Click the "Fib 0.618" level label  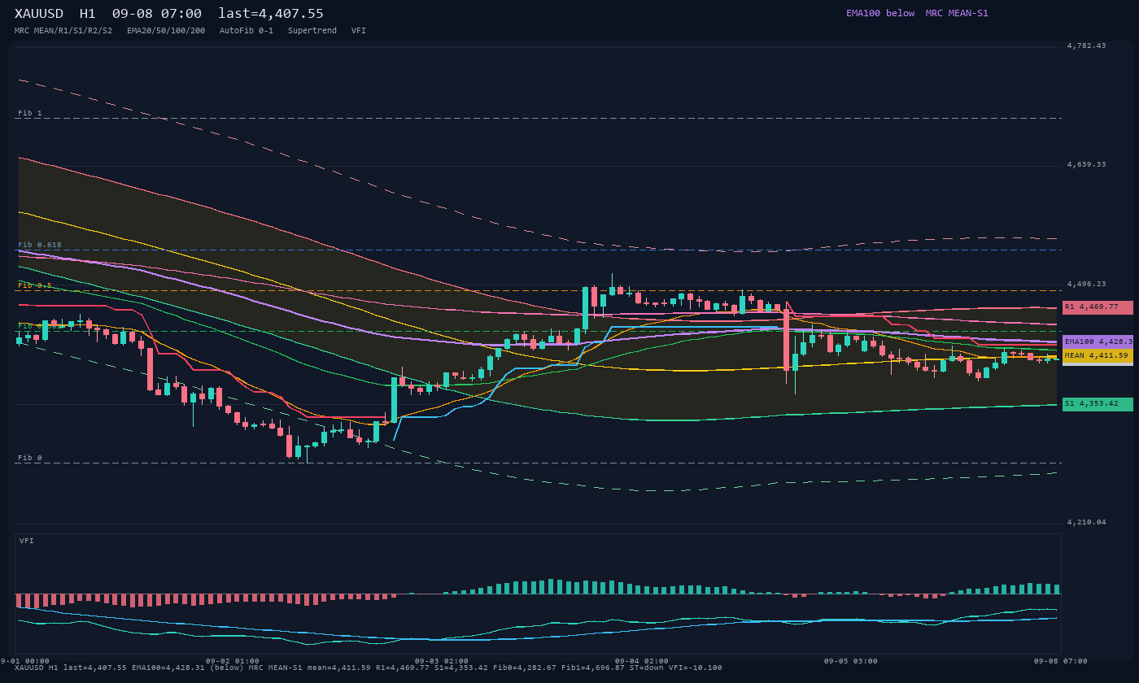[40, 245]
